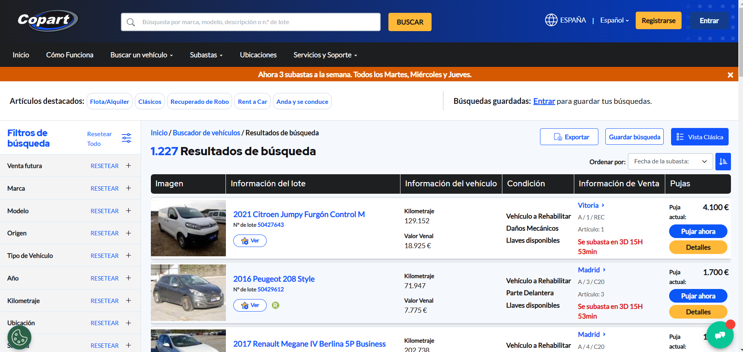The image size is (743, 352).
Task: Click Ver watchlist button for Citroen Jumpy
Action: 250,241
